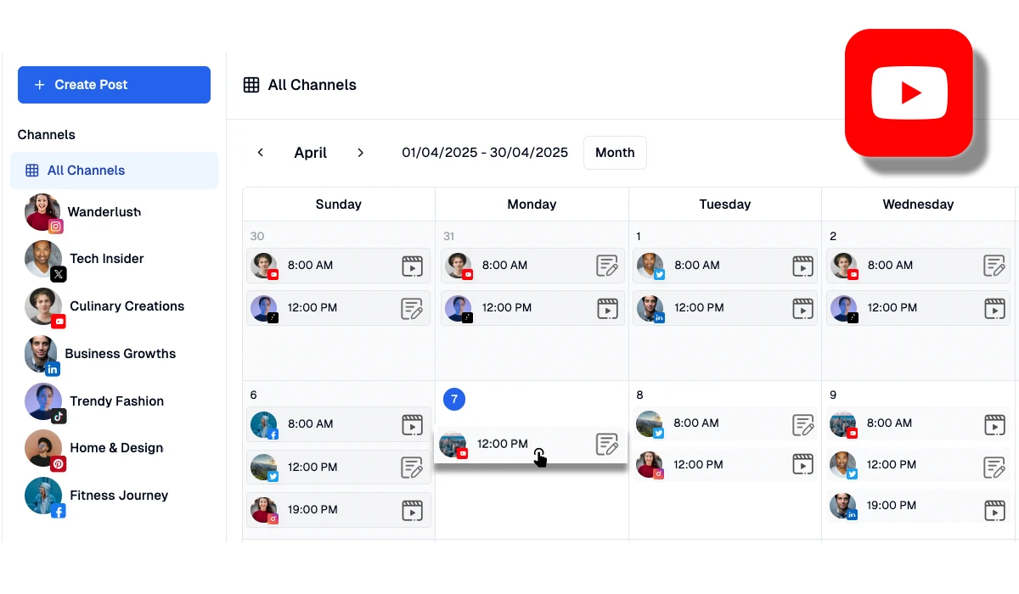Click text-edit icon on Wednesday 2 8:00 AM post
Image resolution: width=1019 pixels, height=594 pixels.
(x=994, y=266)
